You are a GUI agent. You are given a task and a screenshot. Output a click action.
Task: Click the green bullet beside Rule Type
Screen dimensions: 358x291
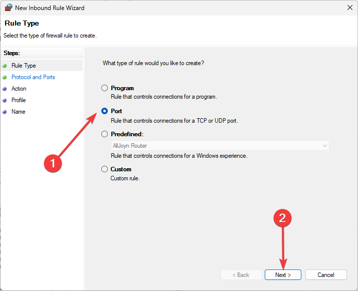coord(5,66)
